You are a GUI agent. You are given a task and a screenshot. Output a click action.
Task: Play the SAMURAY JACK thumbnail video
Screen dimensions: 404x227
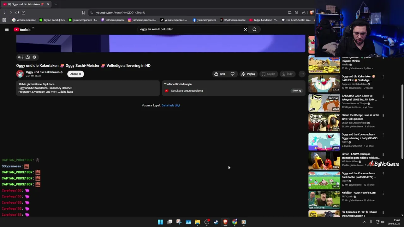(324, 103)
